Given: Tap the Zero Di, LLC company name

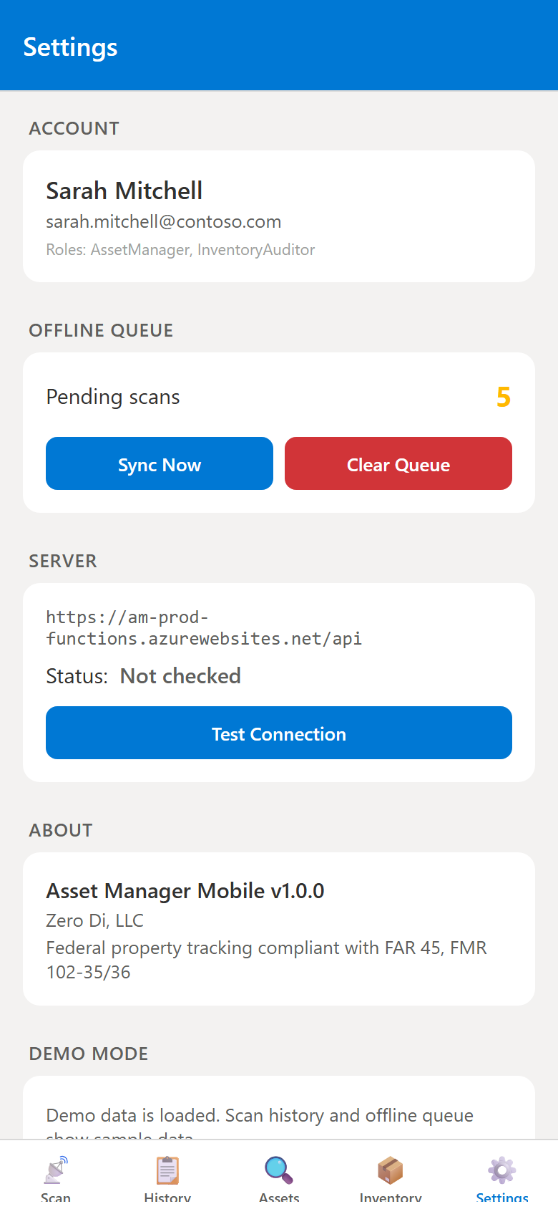Looking at the screenshot, I should pyautogui.click(x=94, y=920).
